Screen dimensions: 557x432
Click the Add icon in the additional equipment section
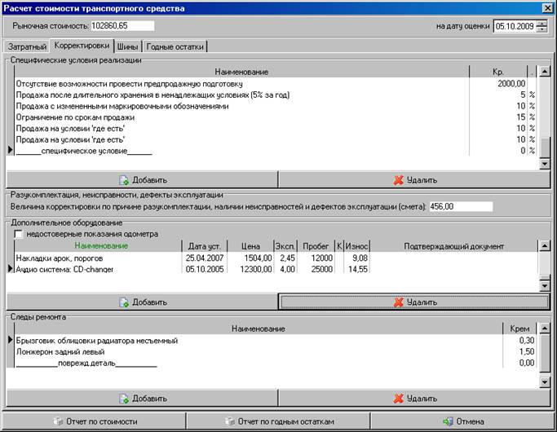(x=124, y=302)
